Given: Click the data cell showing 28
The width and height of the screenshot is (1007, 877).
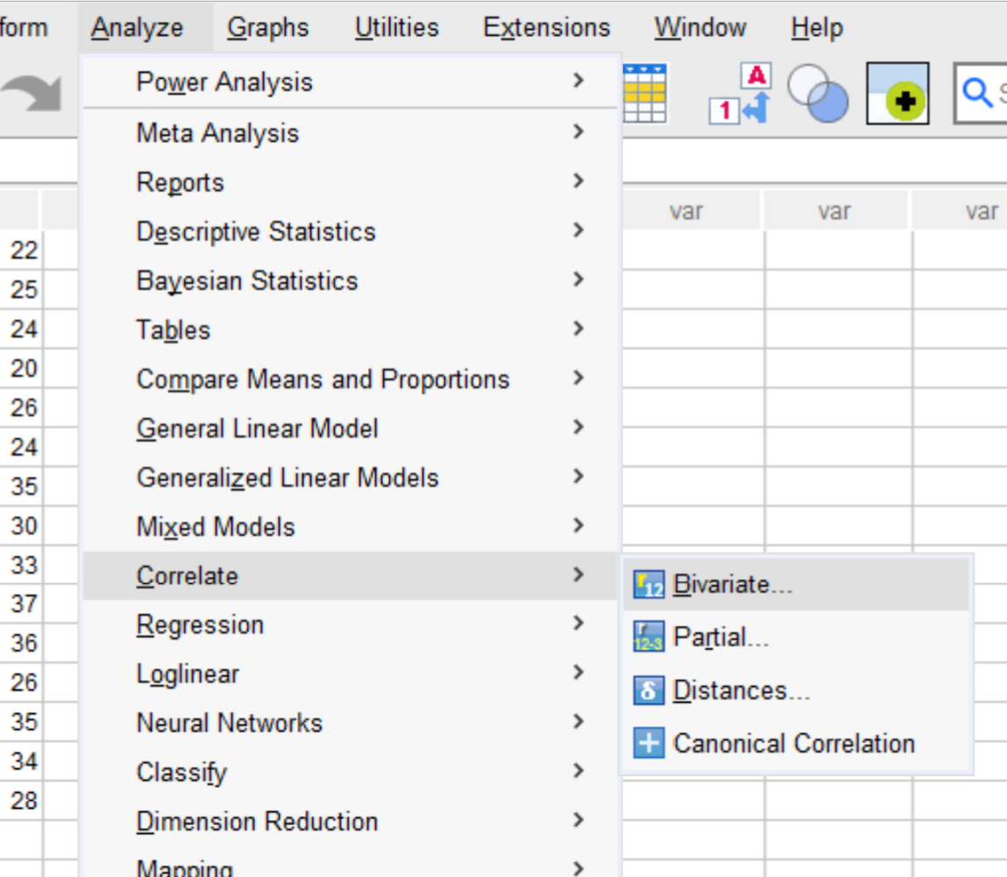Looking at the screenshot, I should 21,802.
